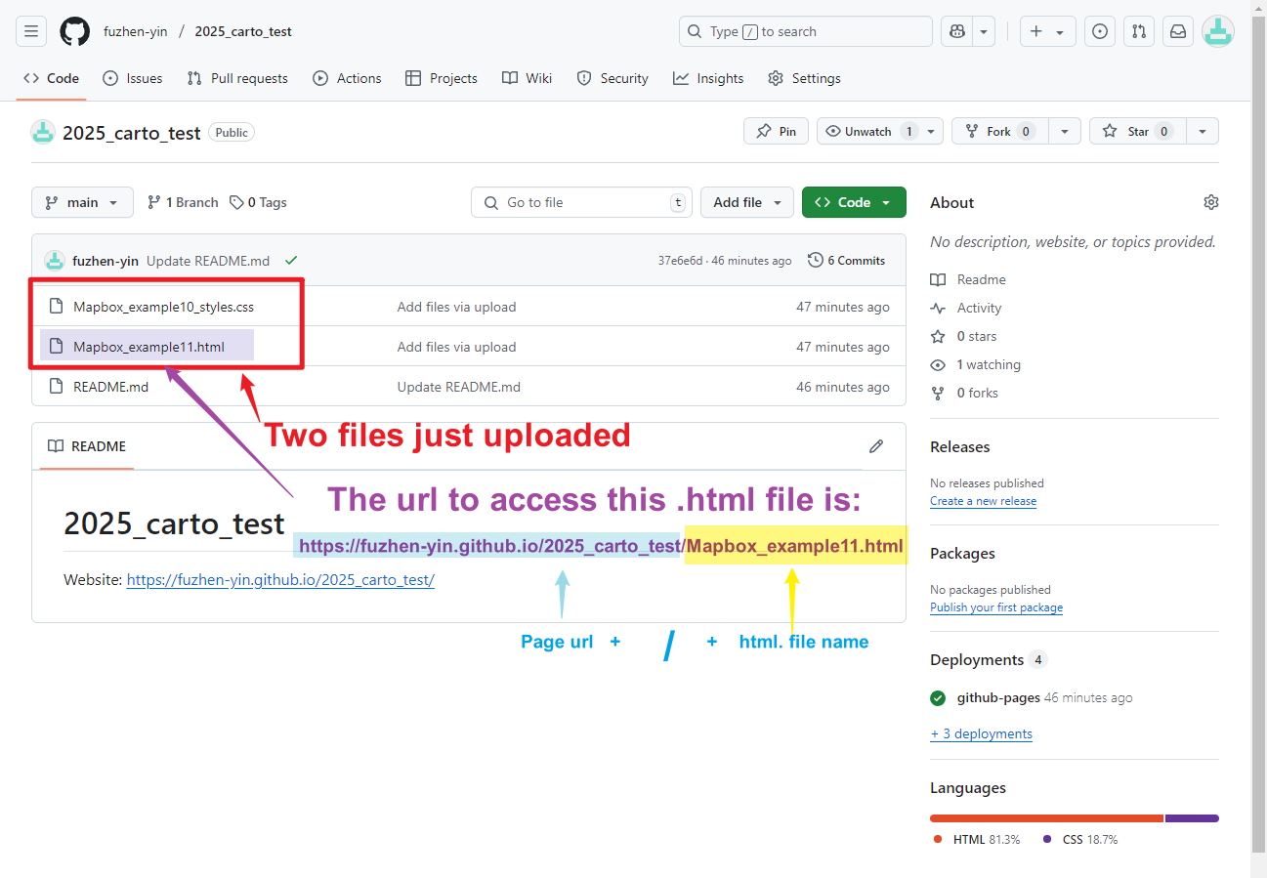Click the search bar 'Type / to search'

coord(806,31)
